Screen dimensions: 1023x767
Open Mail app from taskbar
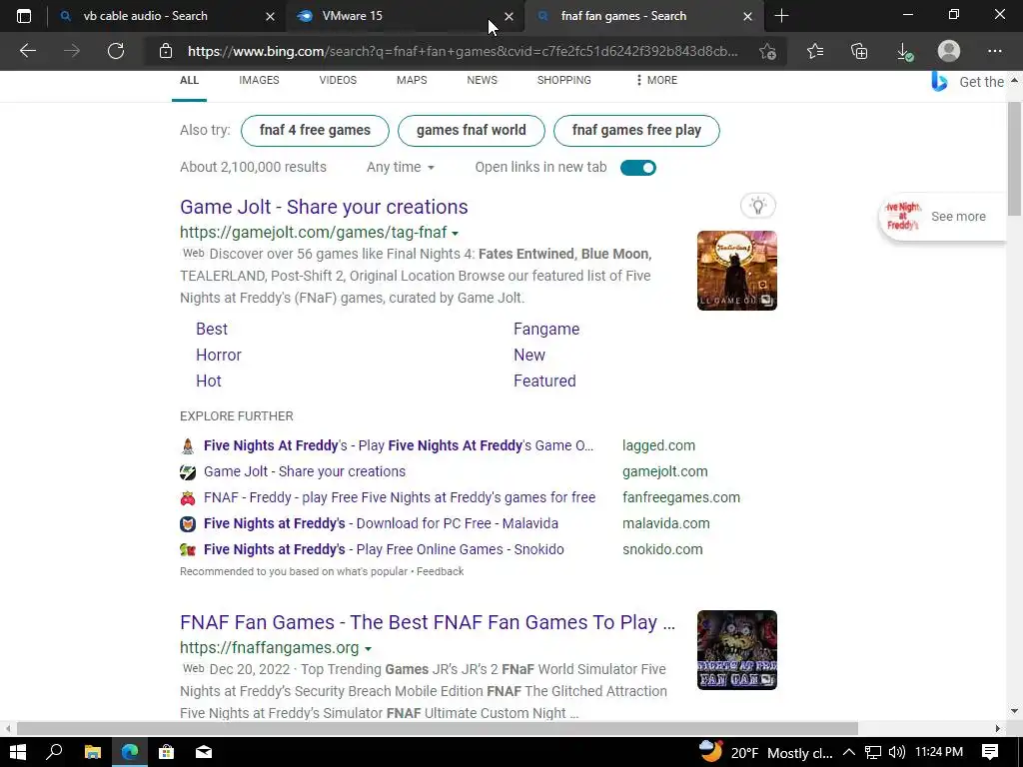(x=204, y=752)
